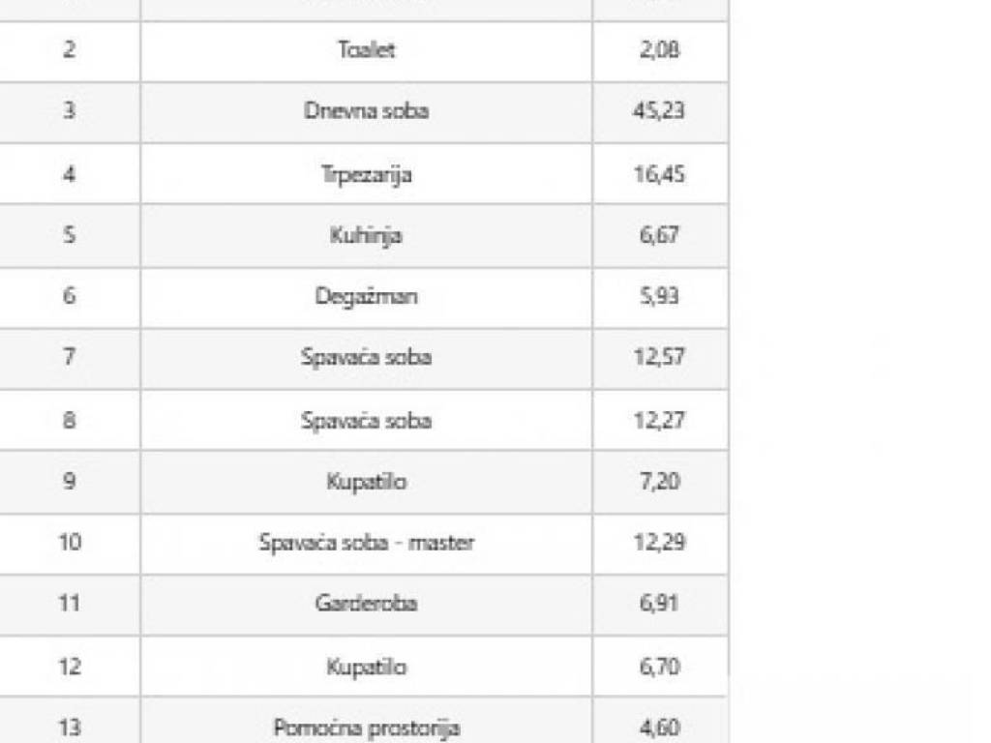Select the area value 6,91
991x743 pixels.
(660, 605)
